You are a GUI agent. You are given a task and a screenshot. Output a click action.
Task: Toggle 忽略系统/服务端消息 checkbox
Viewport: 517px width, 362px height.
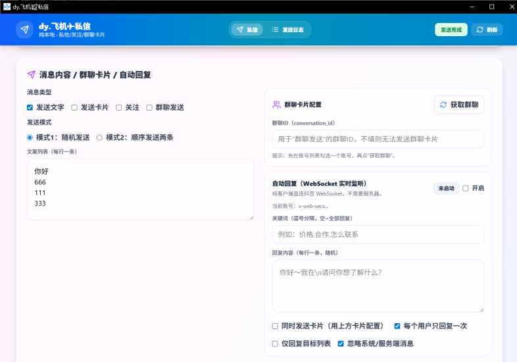tap(341, 344)
